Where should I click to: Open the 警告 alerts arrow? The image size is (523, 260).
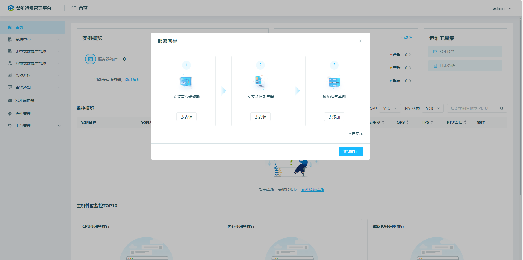pos(410,68)
